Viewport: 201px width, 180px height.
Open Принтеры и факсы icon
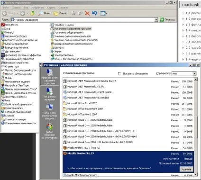tap(14, 97)
